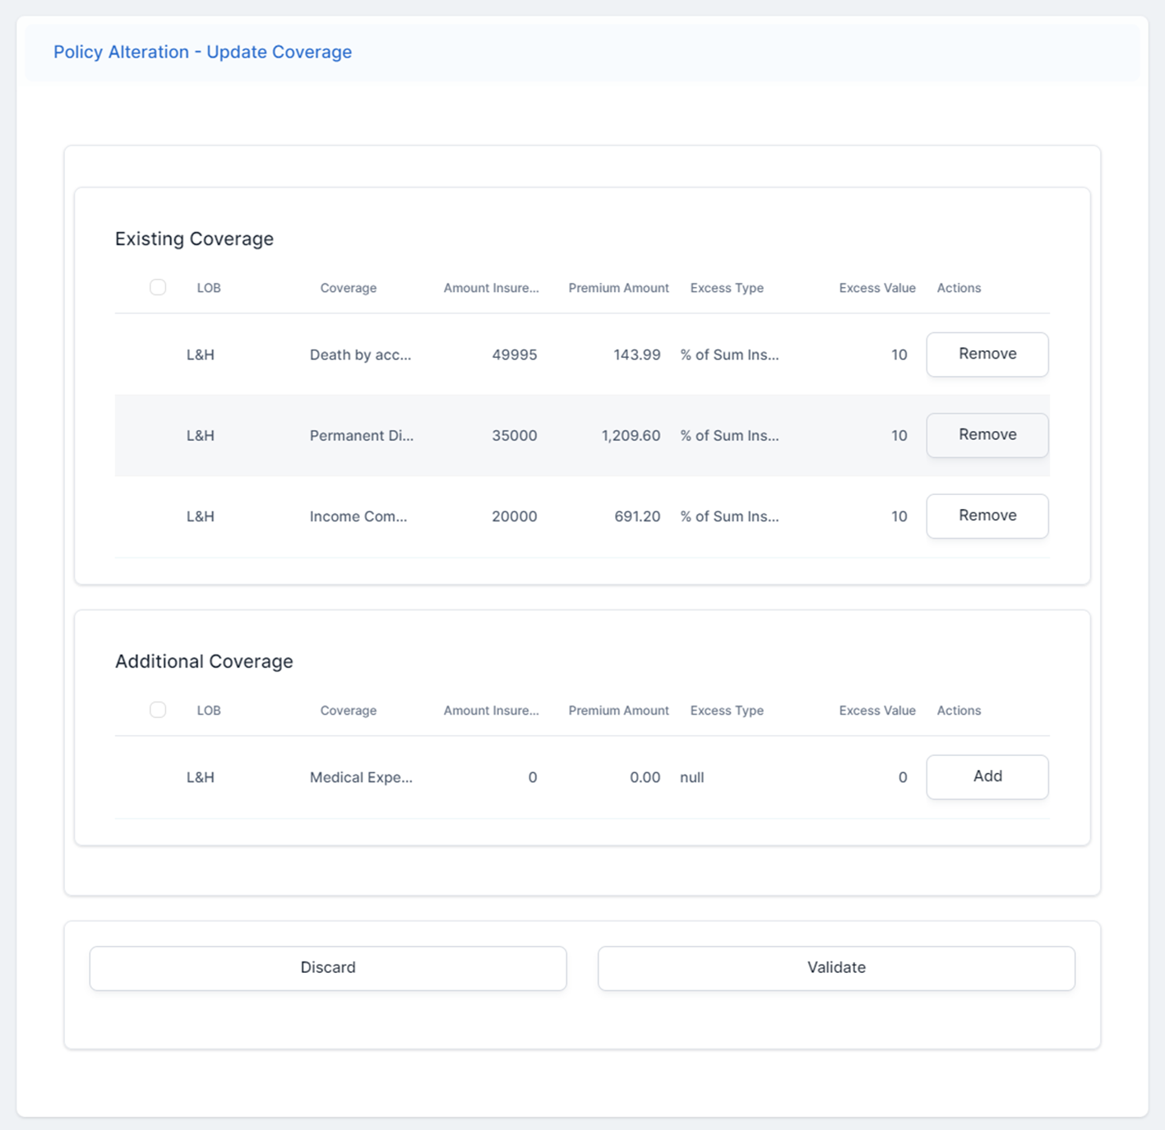Select the Income Com... coverage cell
This screenshot has height=1130, width=1165.
[358, 516]
